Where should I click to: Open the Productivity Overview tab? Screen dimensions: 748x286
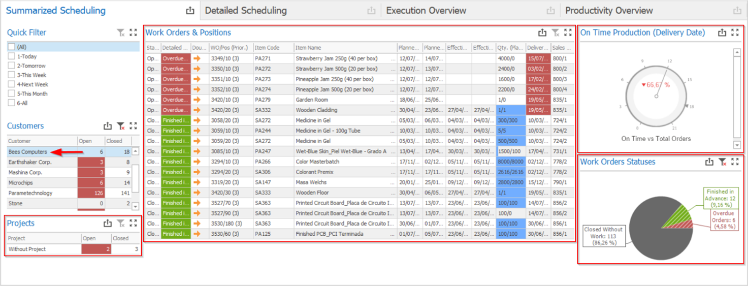609,11
